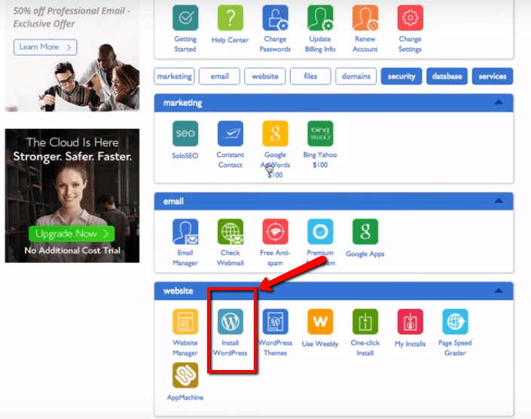Select the services filter tab
This screenshot has height=419, width=531.
pyautogui.click(x=493, y=76)
